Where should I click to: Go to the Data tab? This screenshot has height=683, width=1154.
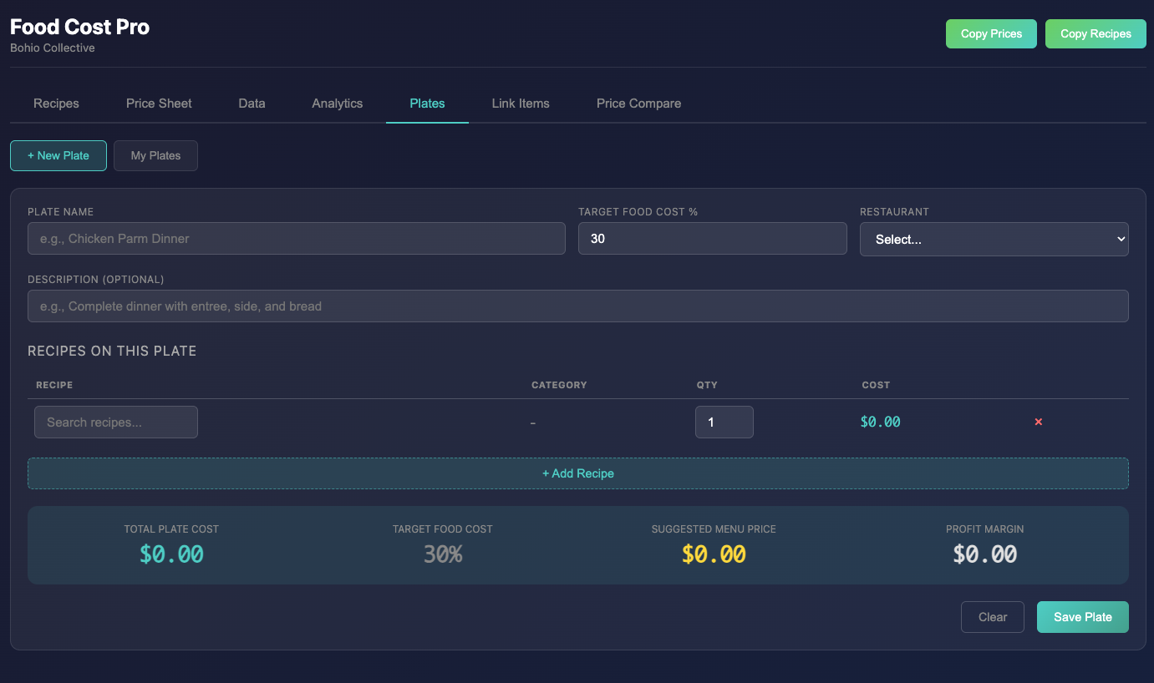point(252,104)
